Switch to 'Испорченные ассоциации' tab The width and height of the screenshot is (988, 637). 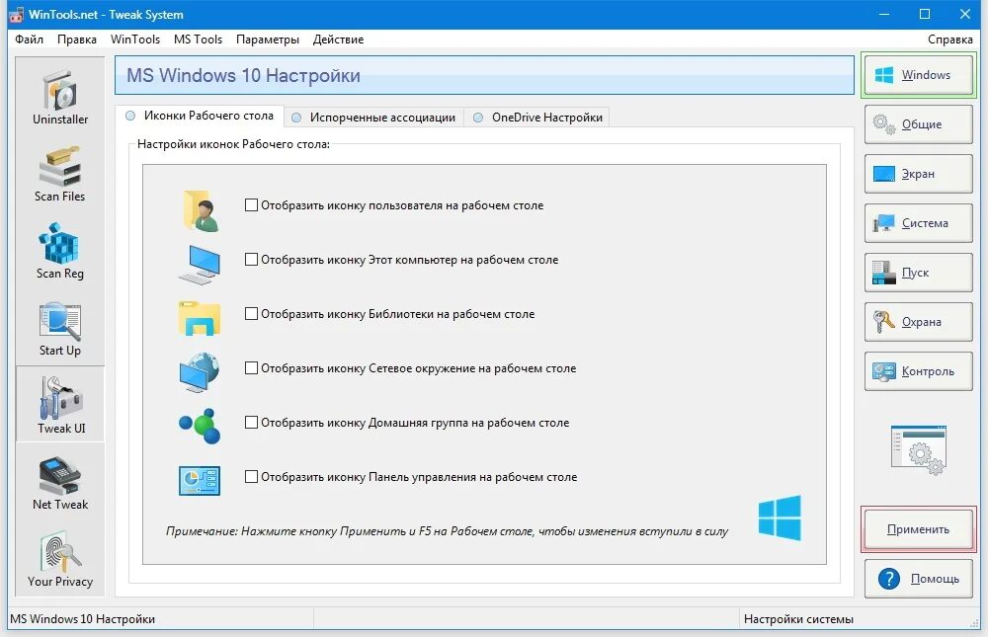[x=373, y=118]
